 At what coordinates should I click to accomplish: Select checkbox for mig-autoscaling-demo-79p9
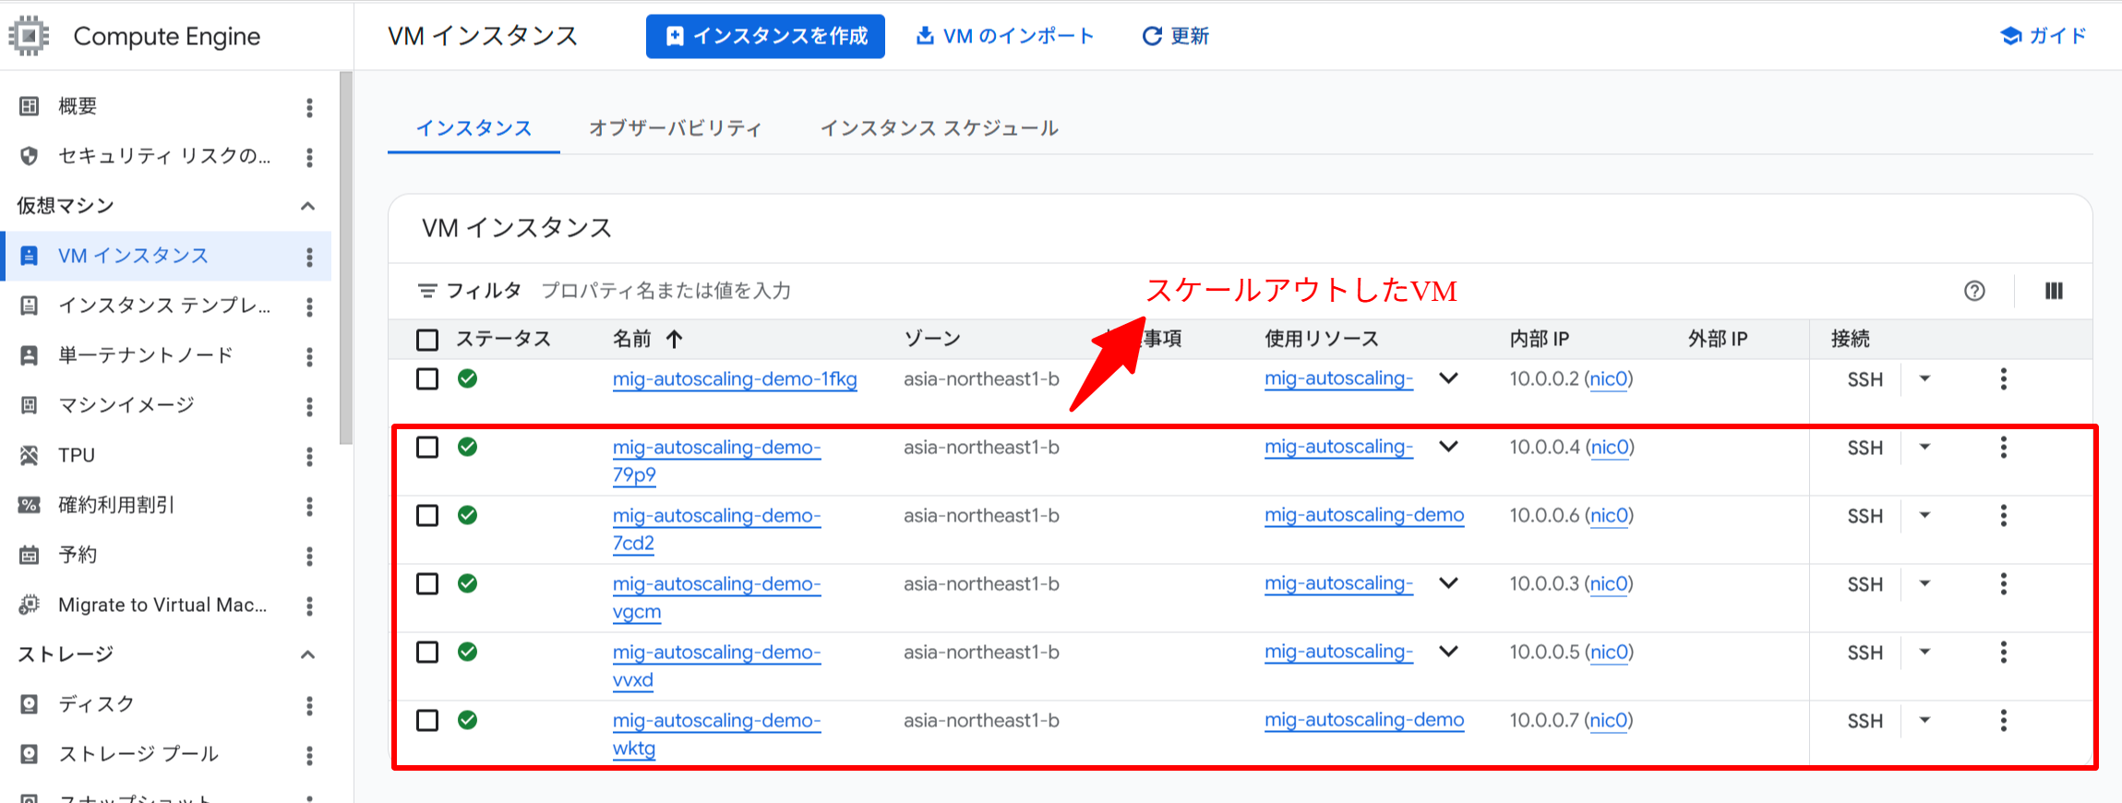[x=427, y=448]
